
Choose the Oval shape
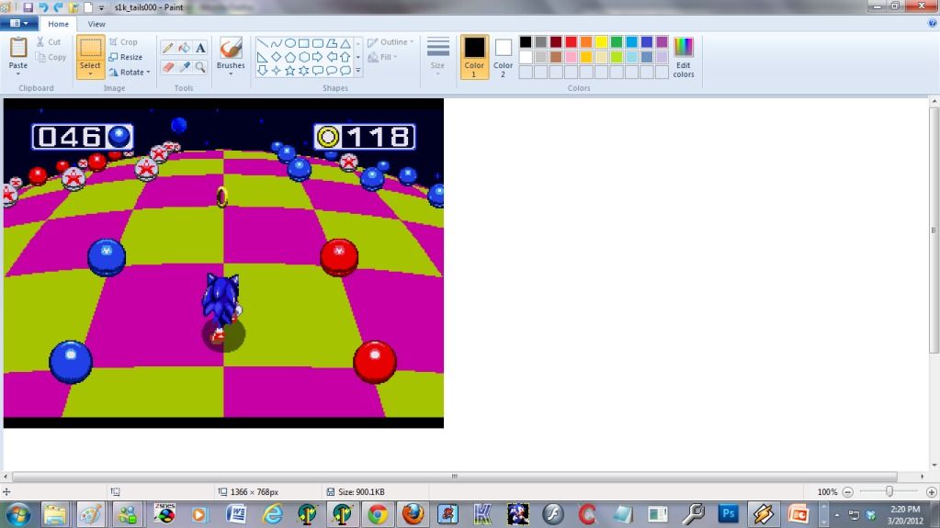point(289,43)
